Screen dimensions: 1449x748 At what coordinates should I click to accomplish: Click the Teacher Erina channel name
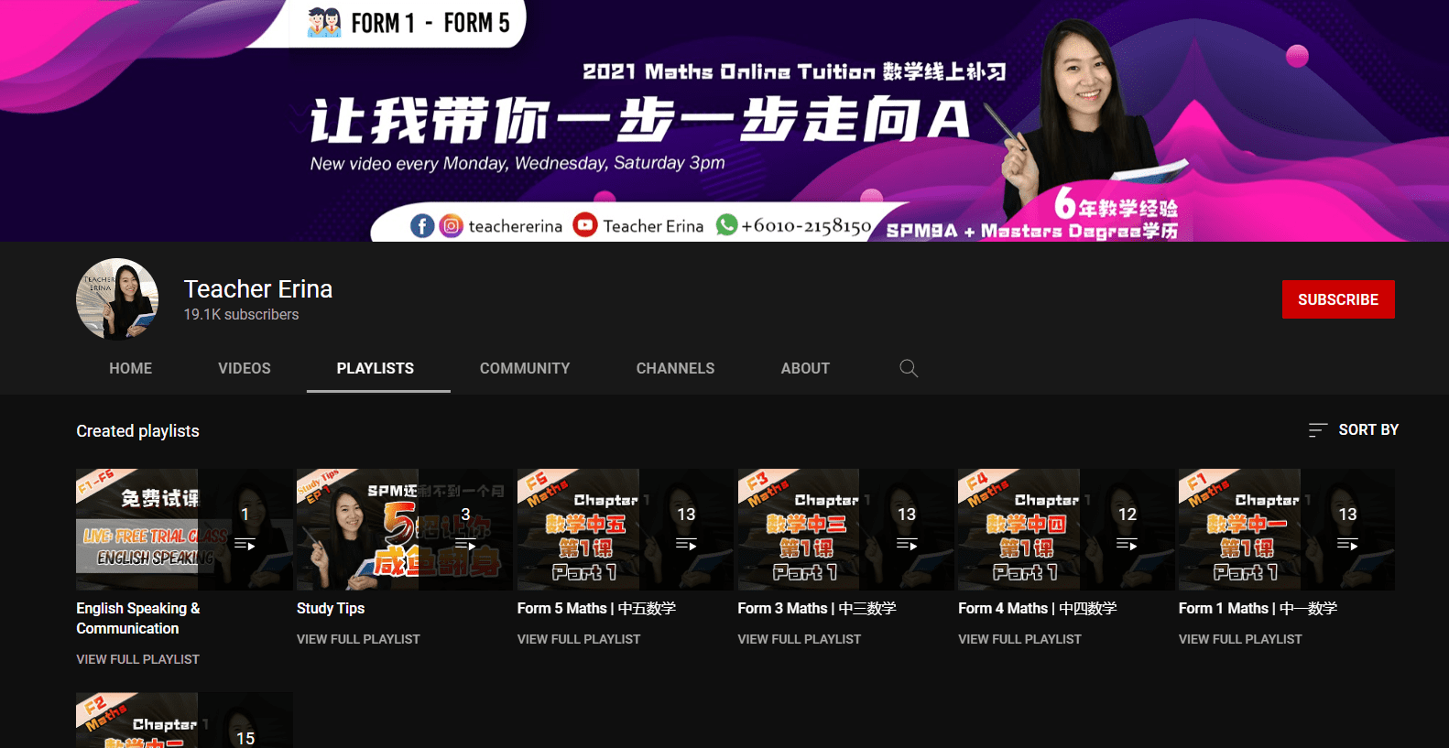click(x=258, y=289)
